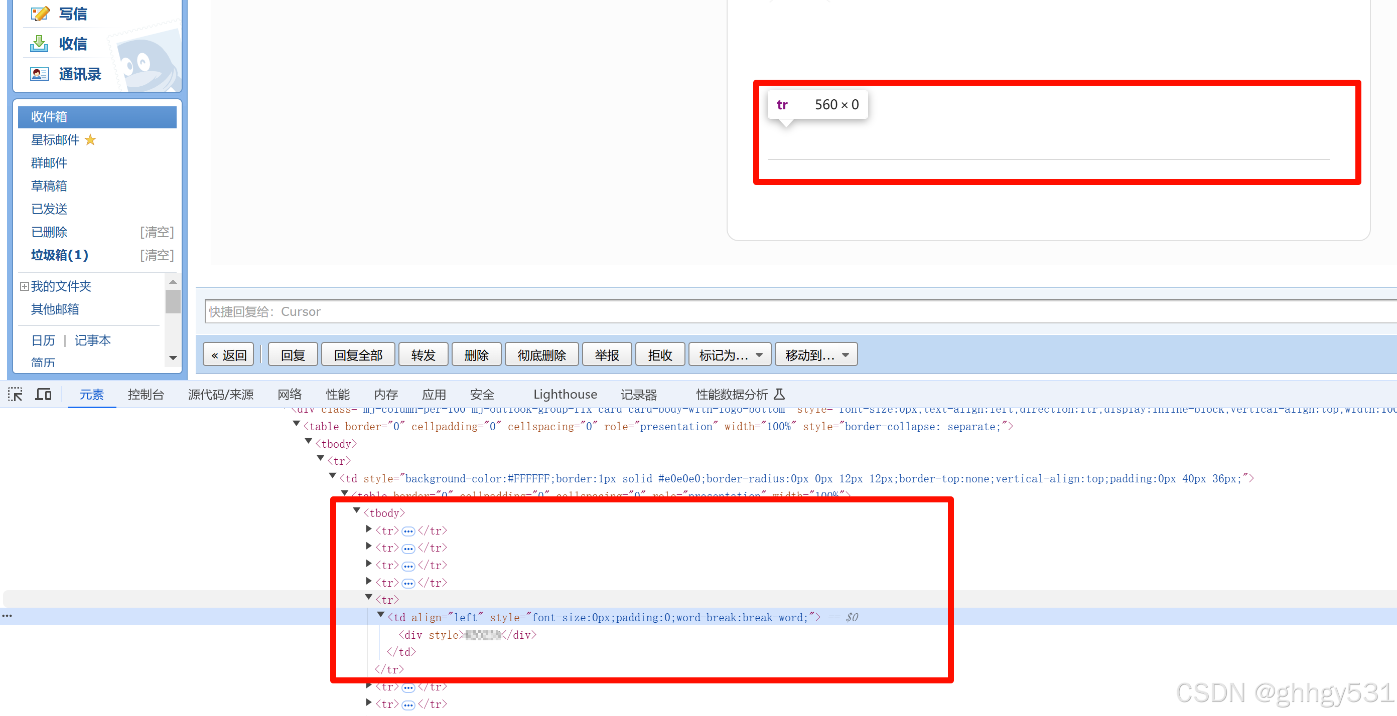This screenshot has width=1397, height=716.
Task: Open the contacts (通讯录) icon
Action: [39, 74]
